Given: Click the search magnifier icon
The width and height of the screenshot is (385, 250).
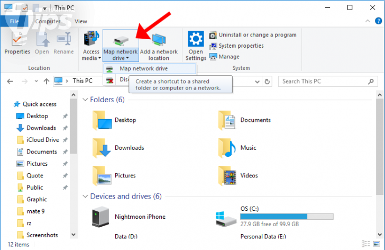Looking at the screenshot, I should tap(371, 82).
